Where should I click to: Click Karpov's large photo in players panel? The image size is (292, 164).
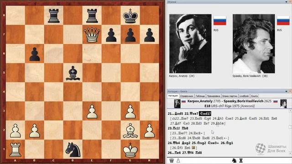pyautogui.click(x=190, y=44)
